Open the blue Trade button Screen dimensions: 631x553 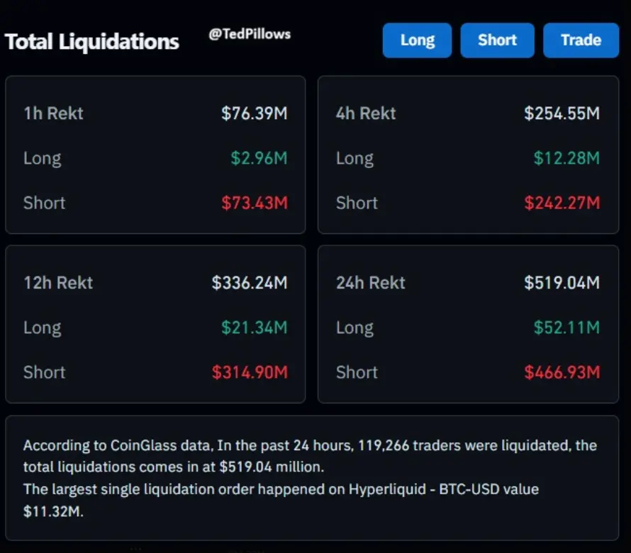point(580,40)
